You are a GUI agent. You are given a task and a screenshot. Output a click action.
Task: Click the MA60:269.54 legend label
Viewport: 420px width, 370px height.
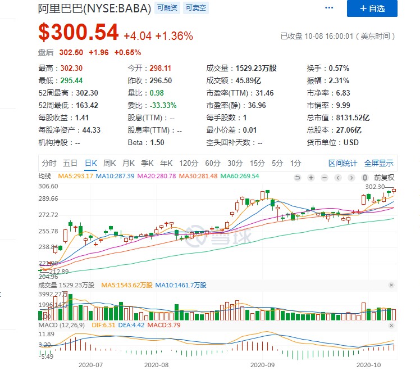(240, 176)
